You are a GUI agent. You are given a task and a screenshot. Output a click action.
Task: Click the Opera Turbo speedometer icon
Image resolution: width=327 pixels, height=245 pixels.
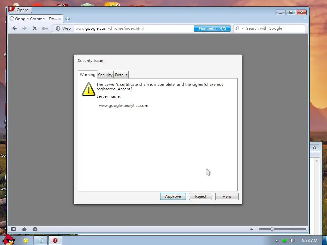tap(35, 229)
